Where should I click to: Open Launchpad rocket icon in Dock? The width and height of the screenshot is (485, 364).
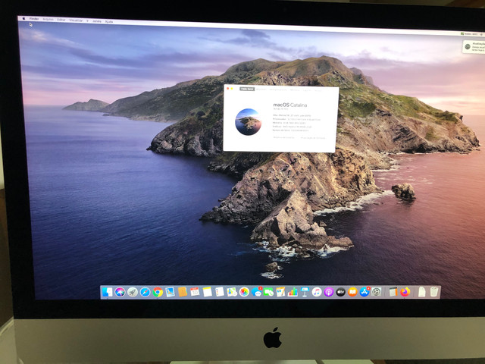133,292
